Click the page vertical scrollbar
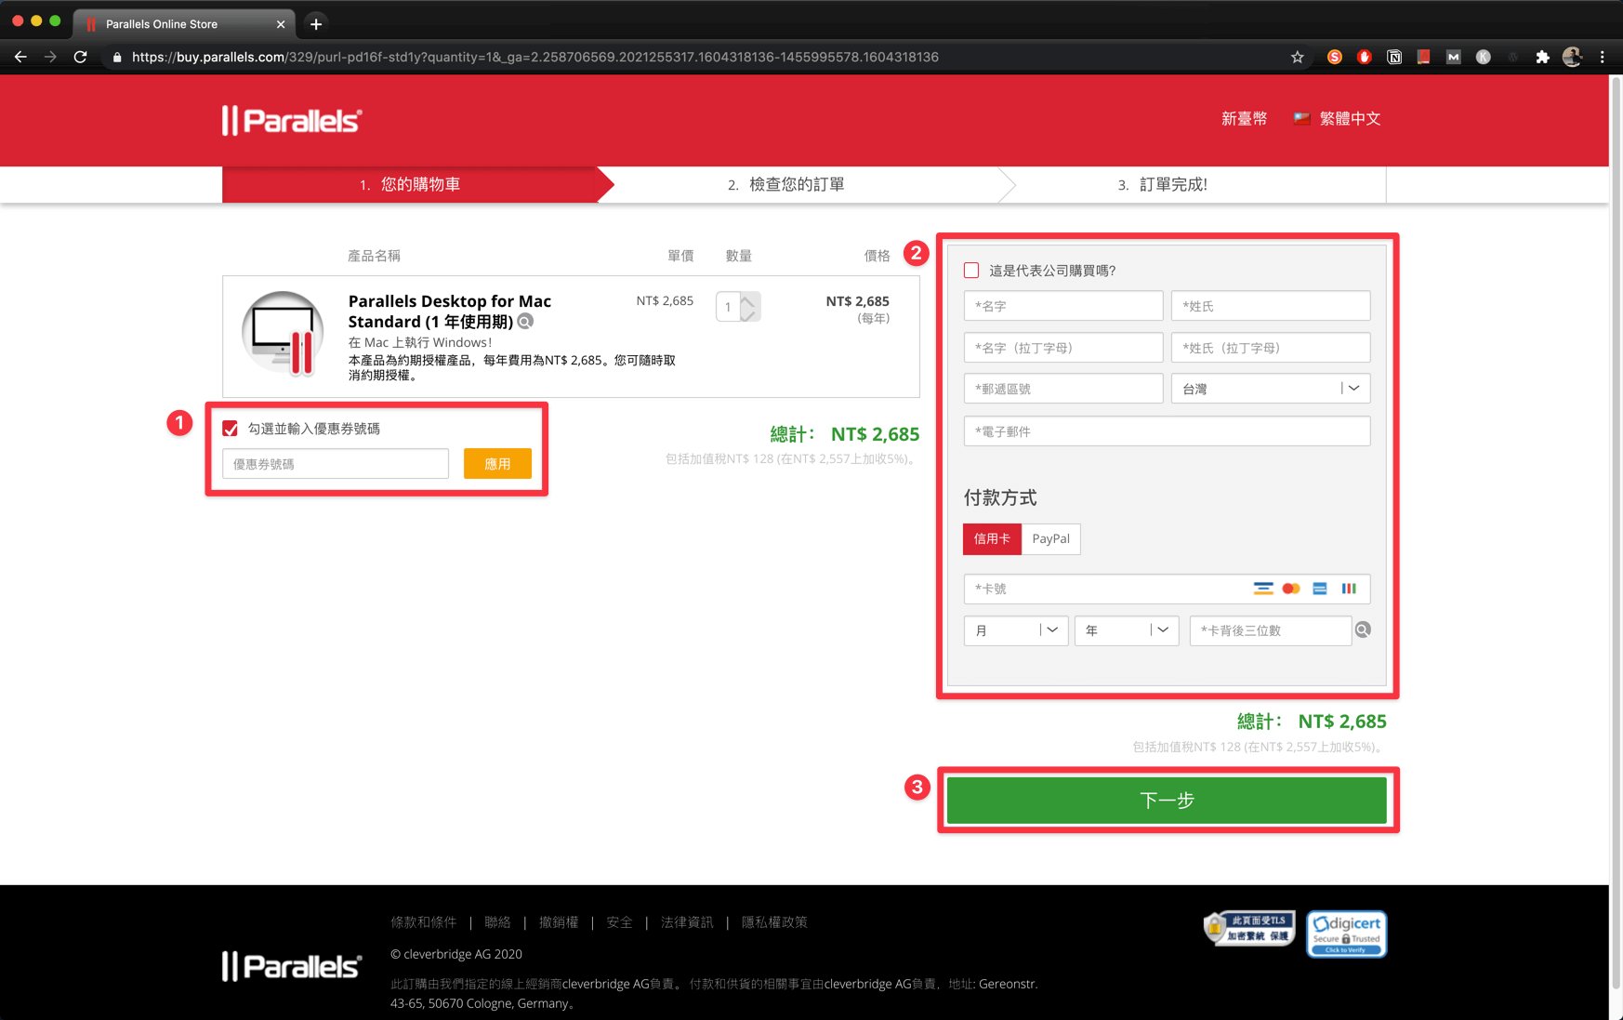The height and width of the screenshot is (1020, 1623). (x=1616, y=533)
